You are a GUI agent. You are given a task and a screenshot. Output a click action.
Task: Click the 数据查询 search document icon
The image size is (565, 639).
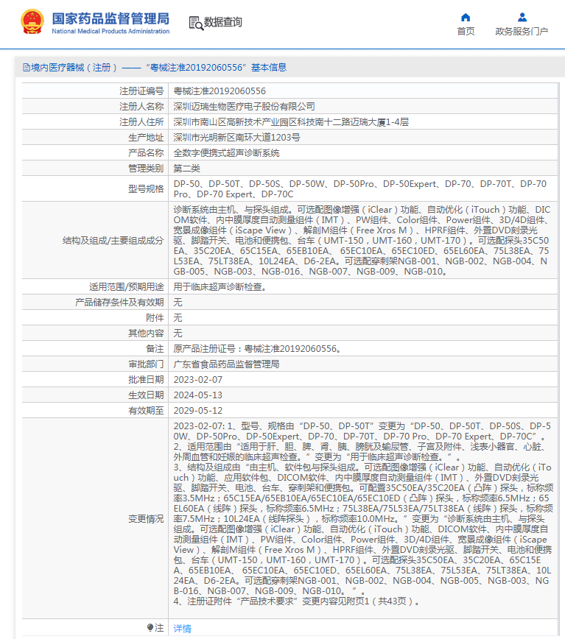196,23
